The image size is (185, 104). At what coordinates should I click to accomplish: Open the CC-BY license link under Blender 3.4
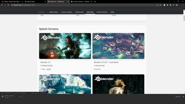(49, 69)
